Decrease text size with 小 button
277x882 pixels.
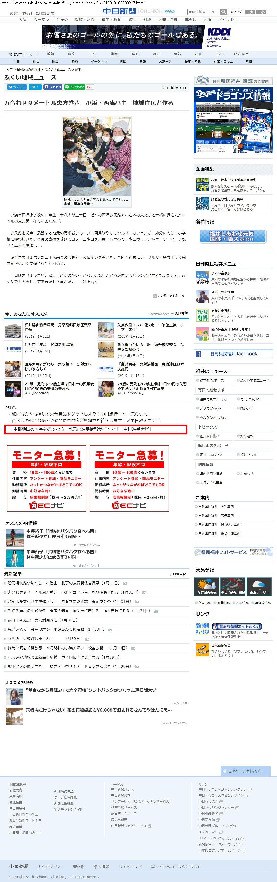pyautogui.click(x=261, y=12)
